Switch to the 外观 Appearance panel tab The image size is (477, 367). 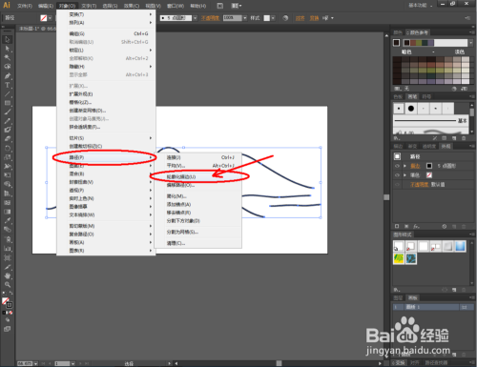(446, 146)
